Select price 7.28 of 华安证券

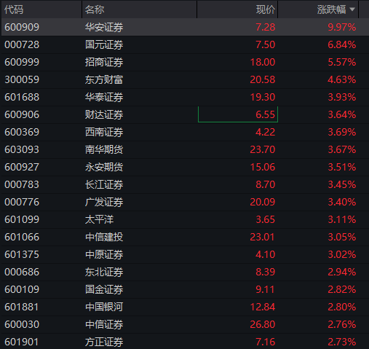click(266, 27)
